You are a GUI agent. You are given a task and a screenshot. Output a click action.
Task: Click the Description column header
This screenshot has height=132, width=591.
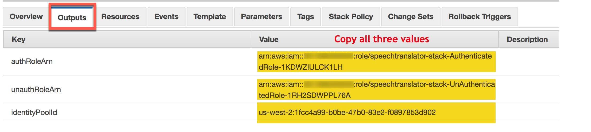(527, 39)
